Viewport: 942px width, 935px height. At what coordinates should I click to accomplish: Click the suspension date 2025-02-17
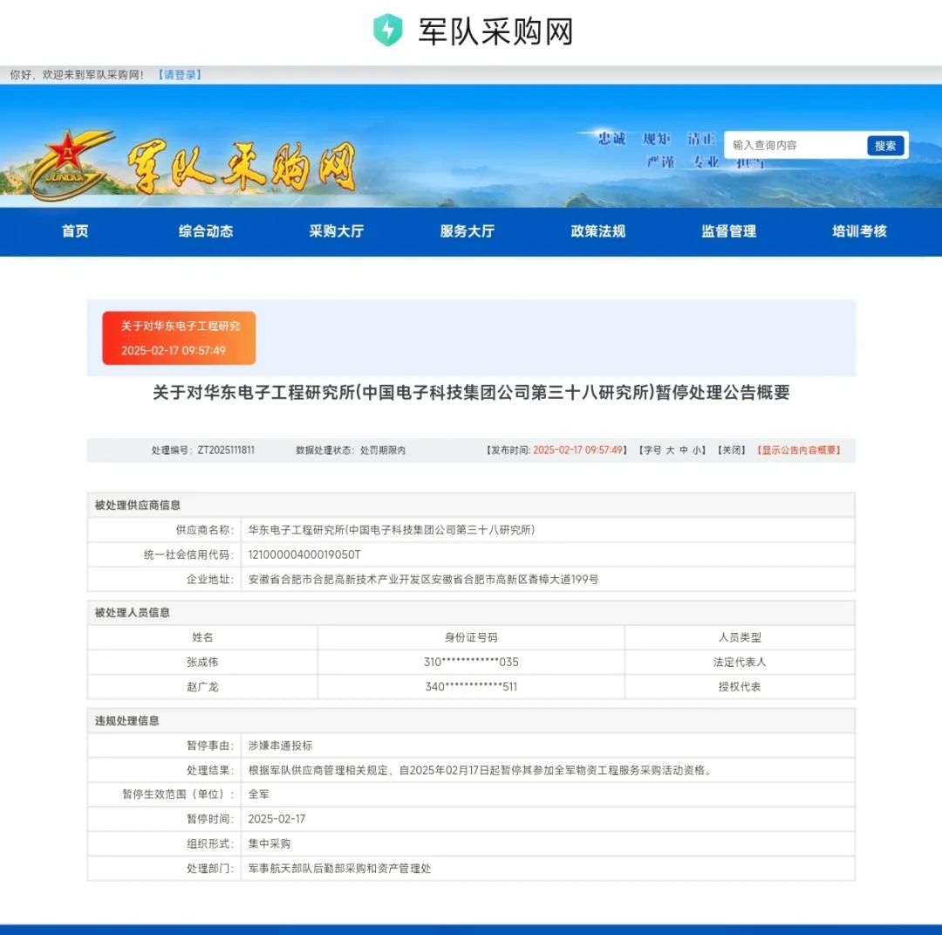(x=276, y=819)
